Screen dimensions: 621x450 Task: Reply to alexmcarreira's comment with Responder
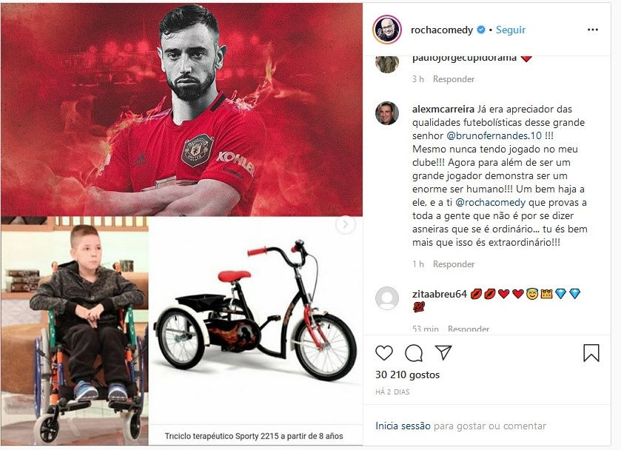click(454, 263)
